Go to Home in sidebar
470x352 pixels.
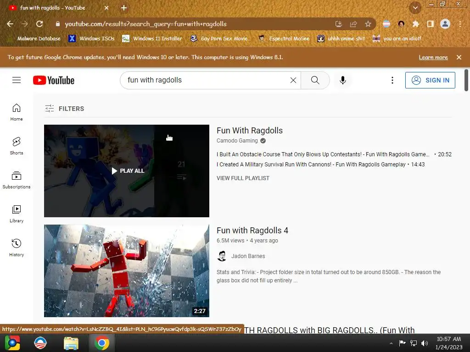[17, 112]
